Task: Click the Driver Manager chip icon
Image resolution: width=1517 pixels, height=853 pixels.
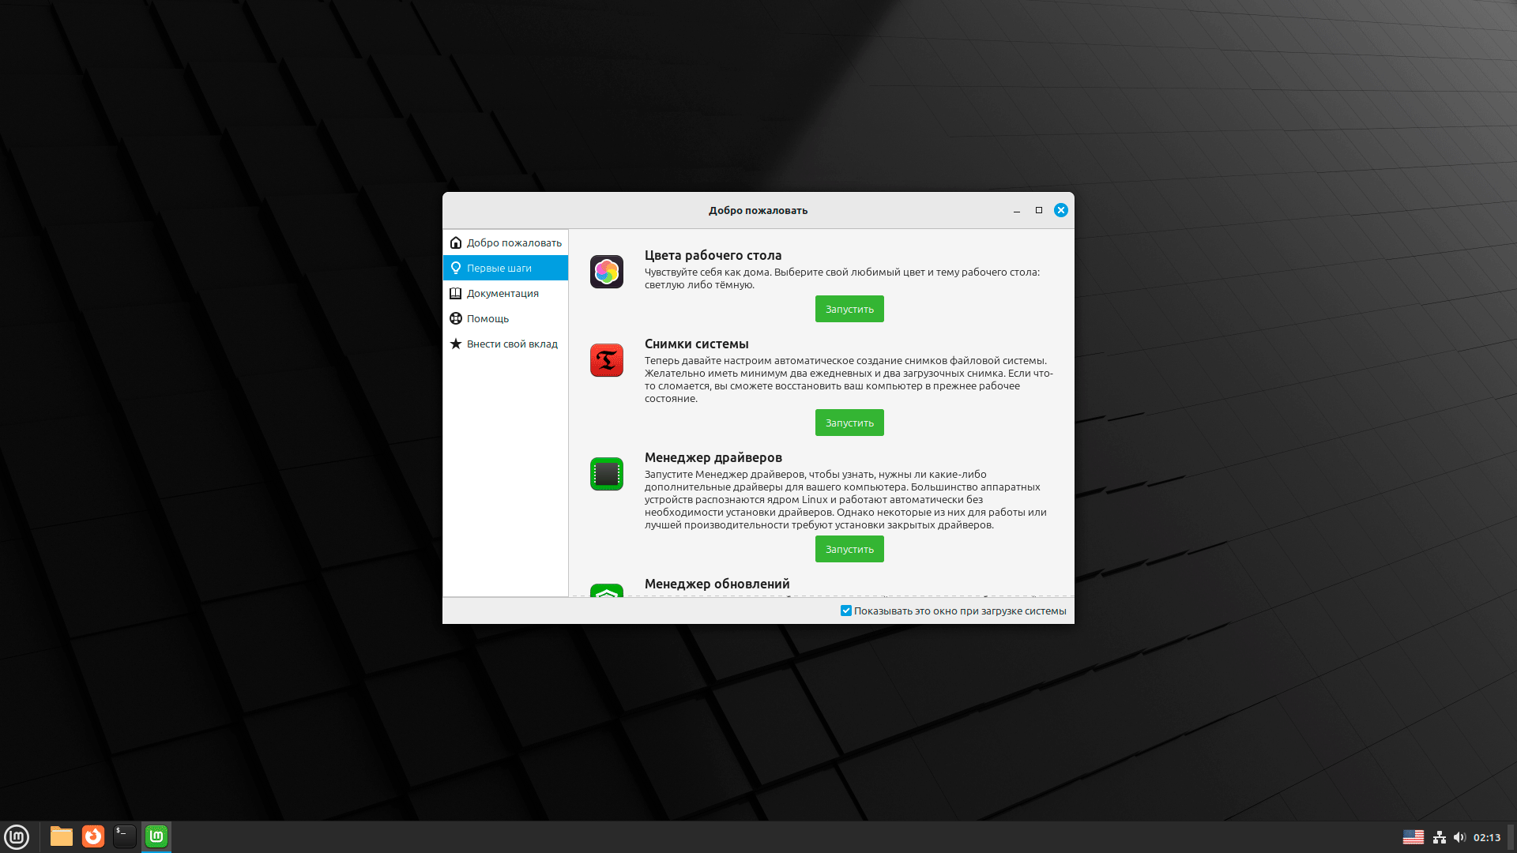Action: (607, 474)
